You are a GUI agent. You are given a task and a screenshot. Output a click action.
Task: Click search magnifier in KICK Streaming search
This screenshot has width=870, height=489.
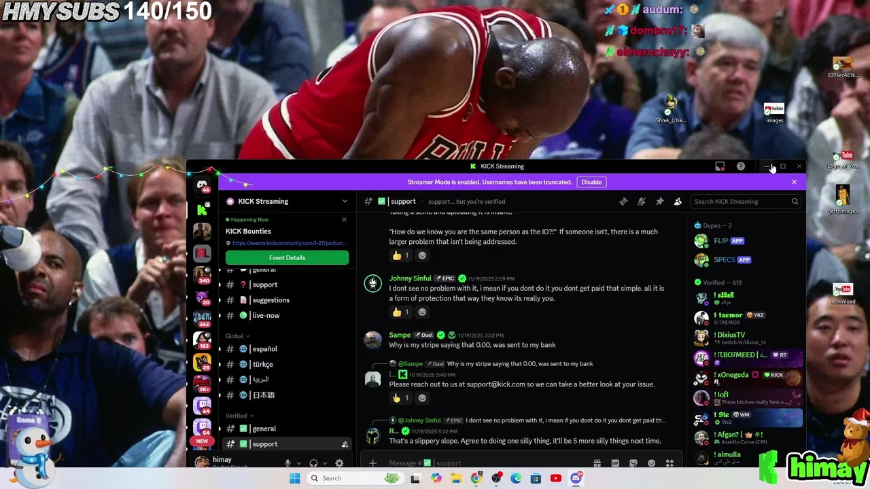click(x=795, y=202)
